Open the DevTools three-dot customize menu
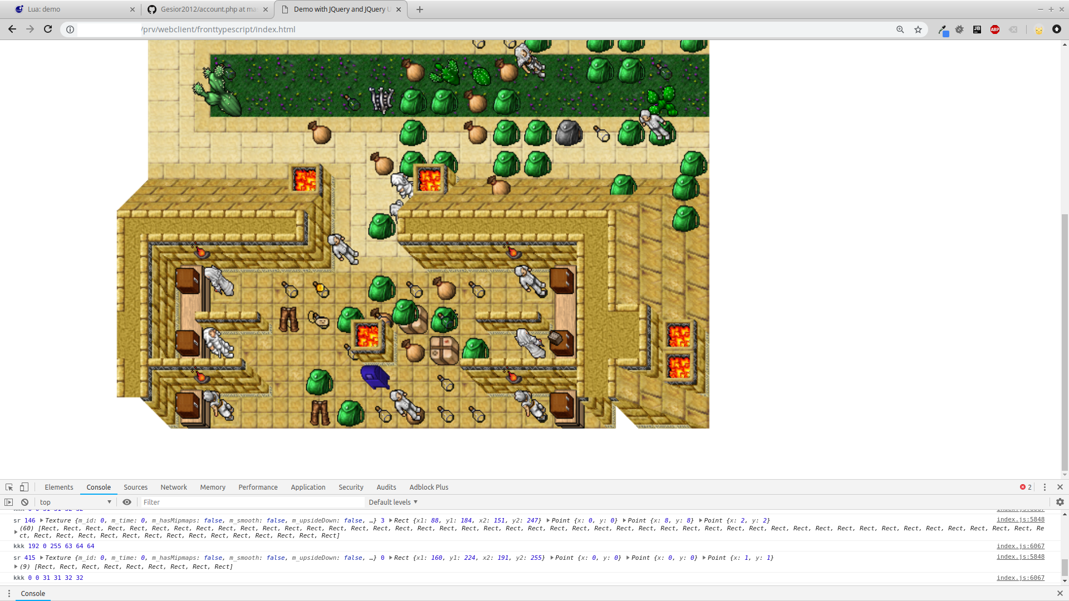Image resolution: width=1069 pixels, height=601 pixels. 1045,487
